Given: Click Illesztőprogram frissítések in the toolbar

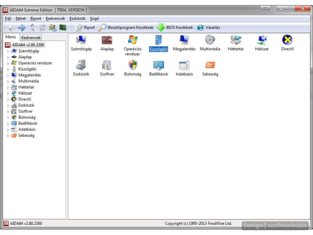Looking at the screenshot, I should point(126,27).
